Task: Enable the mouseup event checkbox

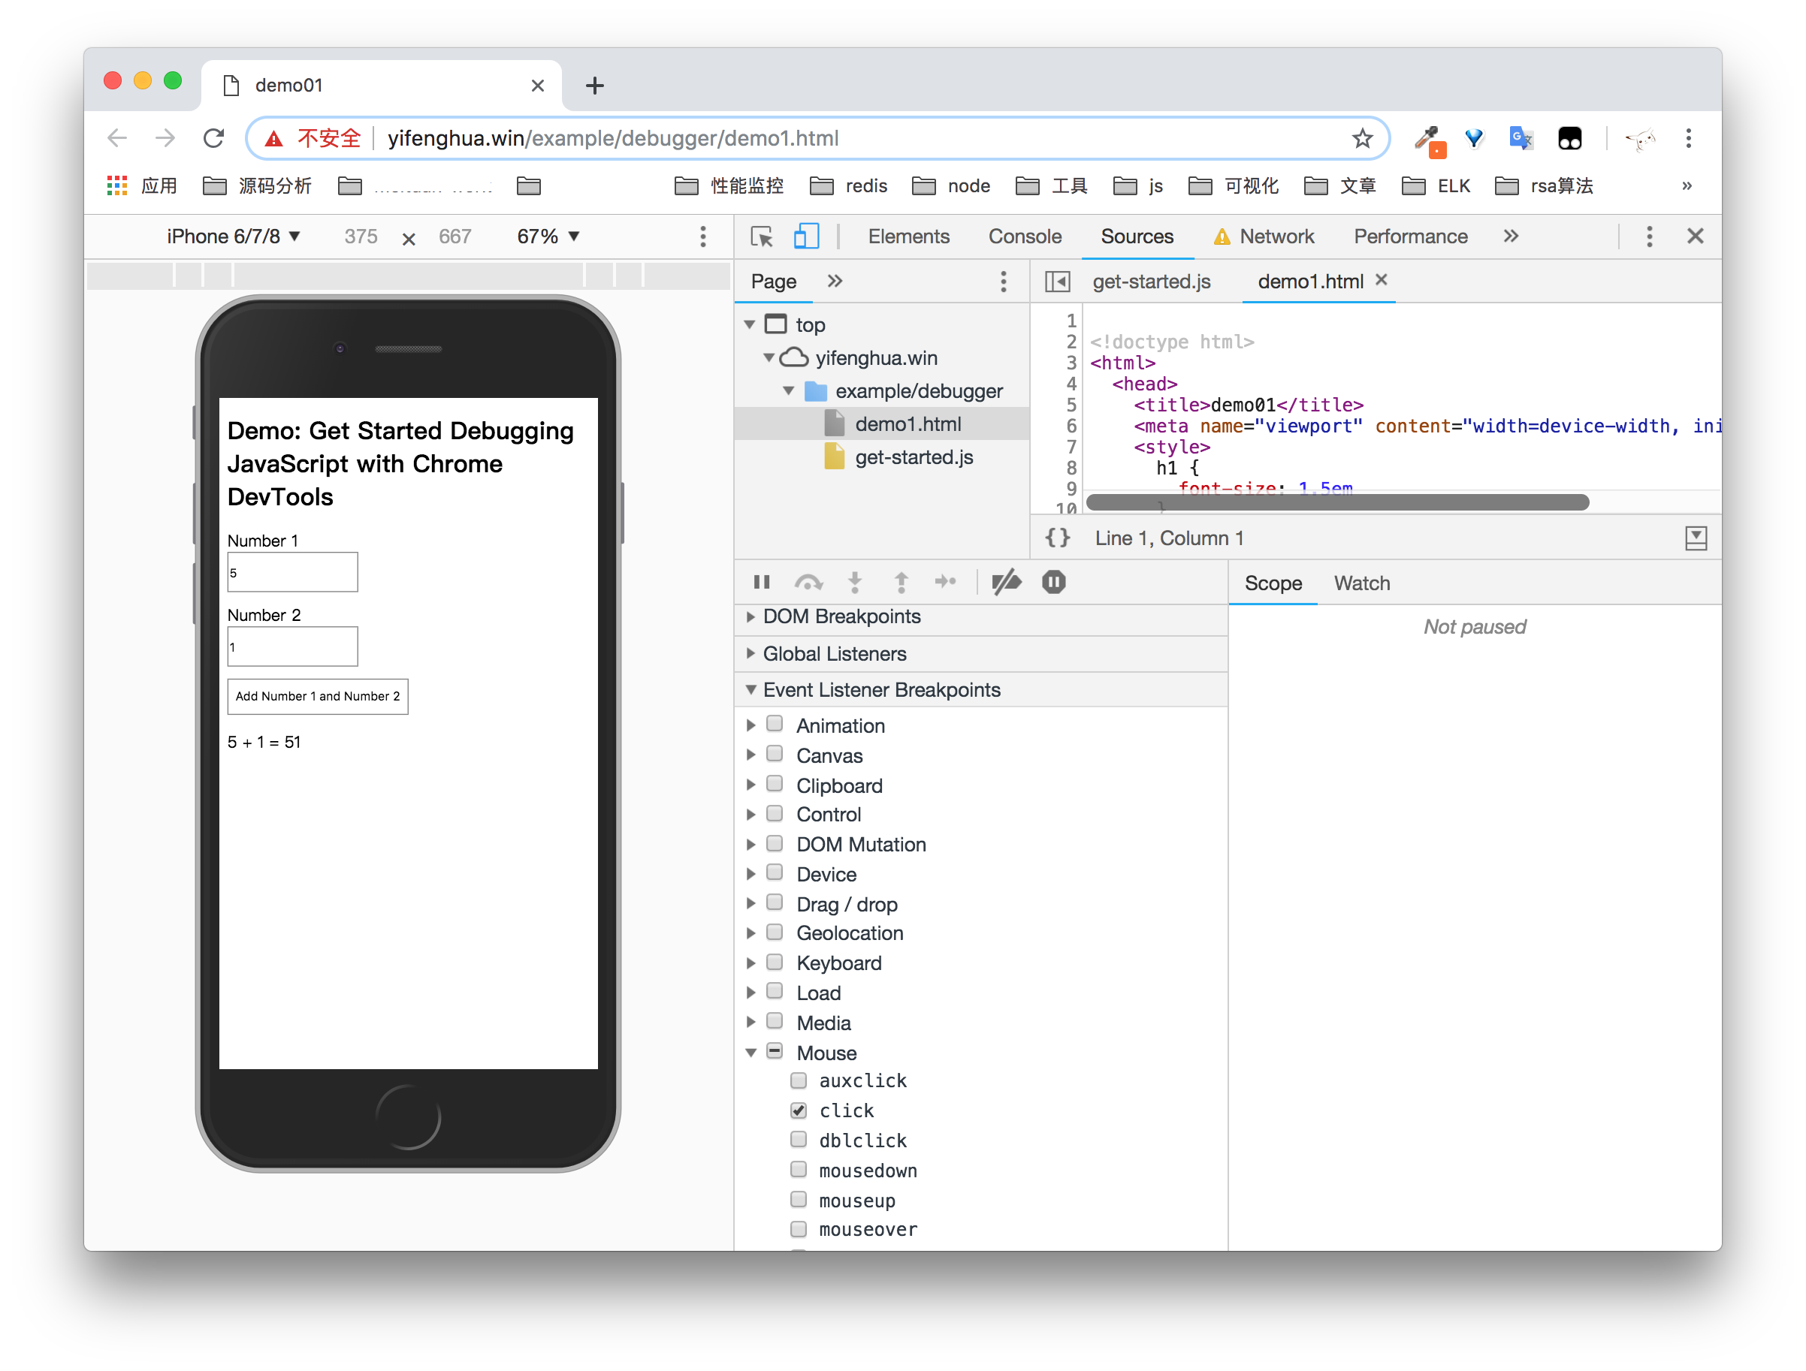Action: click(799, 1200)
